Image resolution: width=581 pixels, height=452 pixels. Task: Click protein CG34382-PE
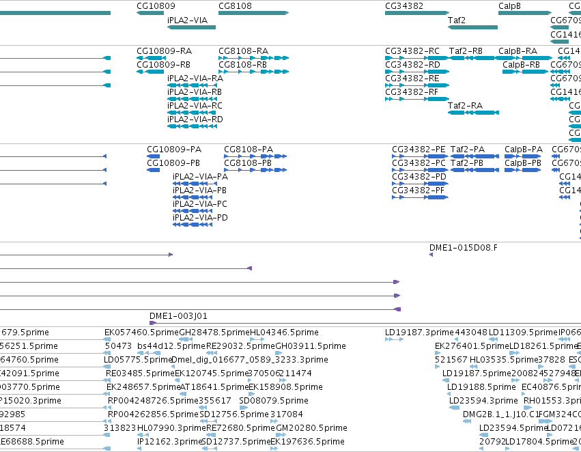point(419,150)
